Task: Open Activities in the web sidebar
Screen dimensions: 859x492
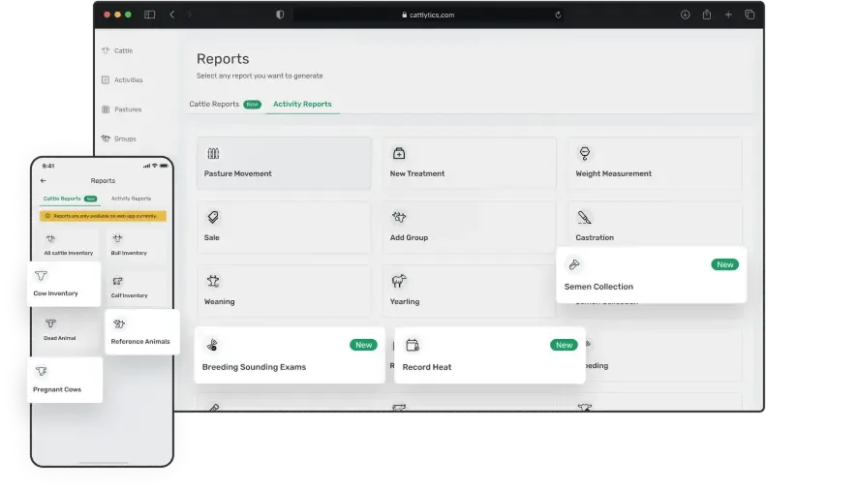Action: tap(122, 80)
